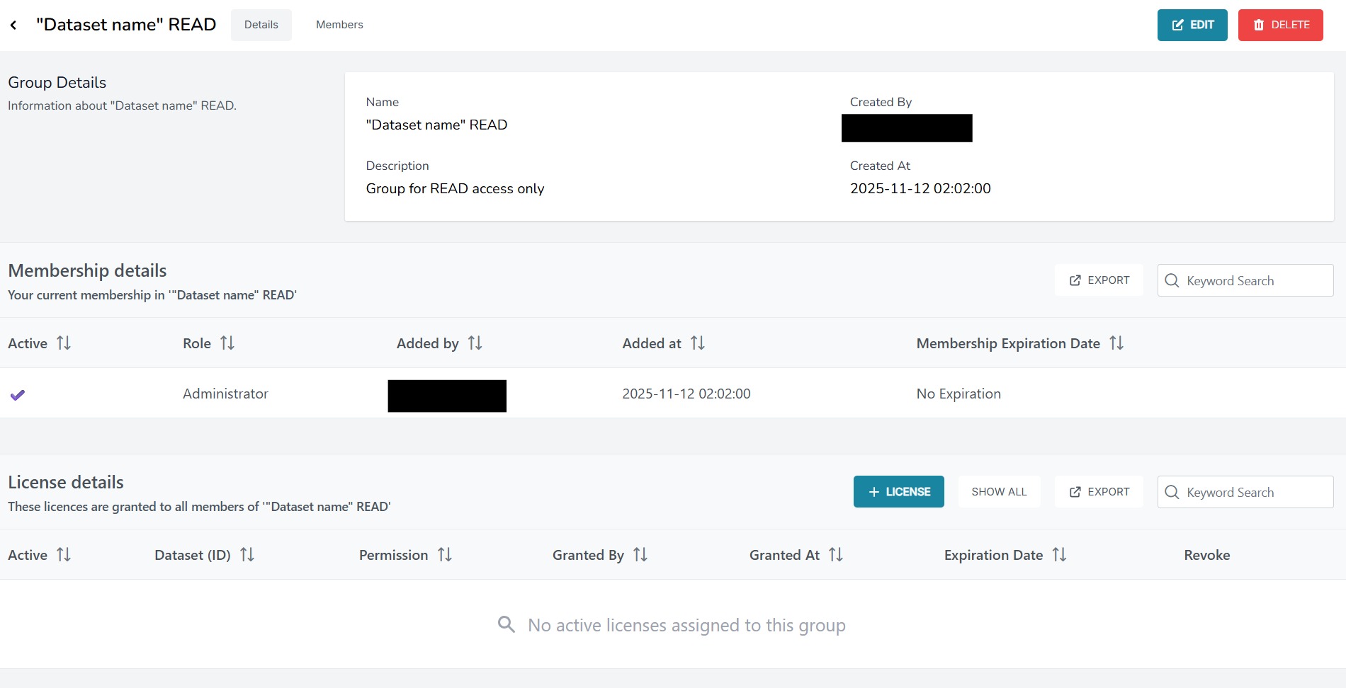Select the Details tab

(261, 25)
